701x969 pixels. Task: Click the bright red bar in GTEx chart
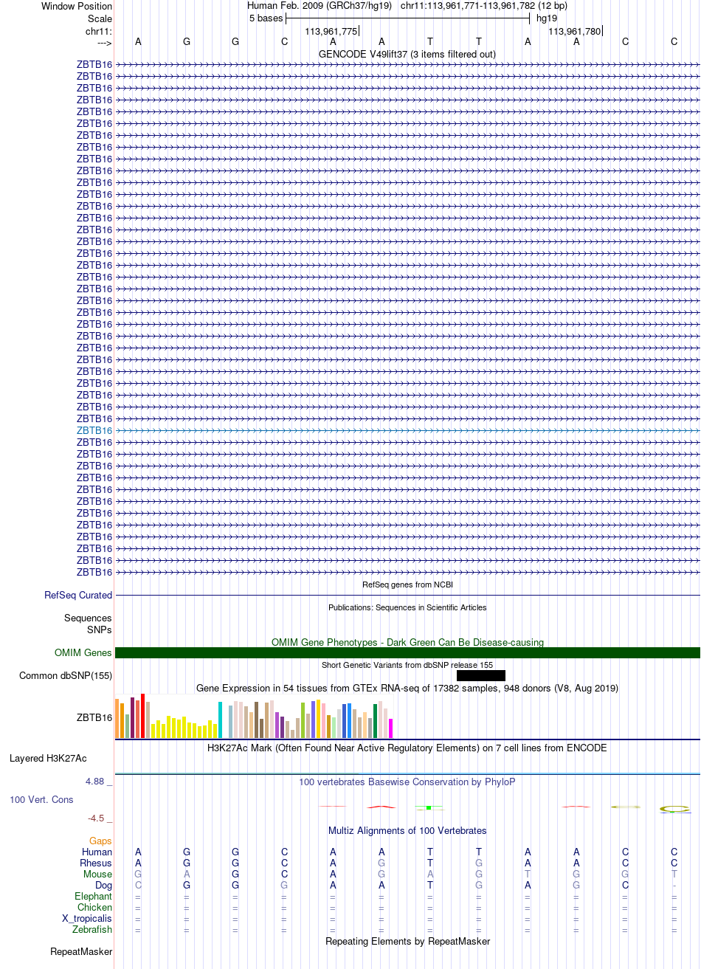click(142, 716)
